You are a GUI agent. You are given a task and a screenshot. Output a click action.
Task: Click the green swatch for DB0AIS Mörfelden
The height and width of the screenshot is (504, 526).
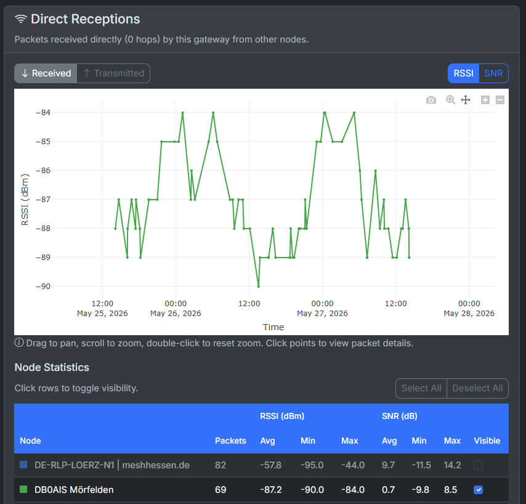(x=23, y=490)
